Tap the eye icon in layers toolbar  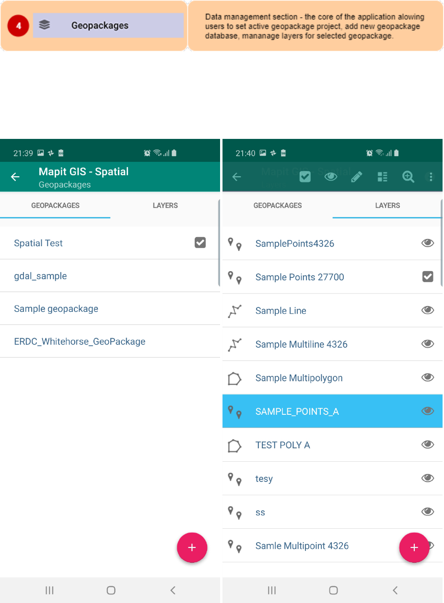(331, 177)
